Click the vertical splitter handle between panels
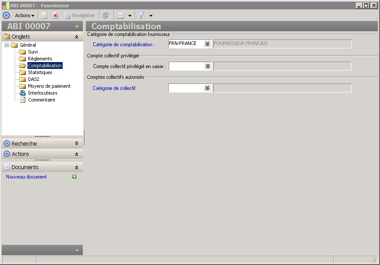 (x=84, y=138)
